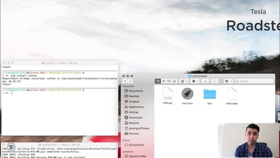The image size is (280, 158).
Task: Close the cython terminal window
Action: tap(4, 63)
